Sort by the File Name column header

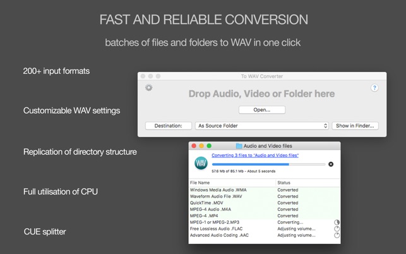coord(200,183)
